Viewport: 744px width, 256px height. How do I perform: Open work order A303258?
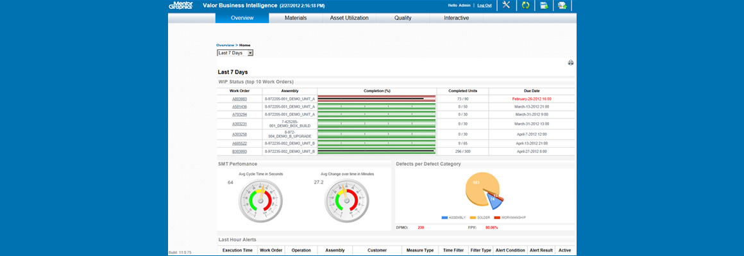point(239,134)
